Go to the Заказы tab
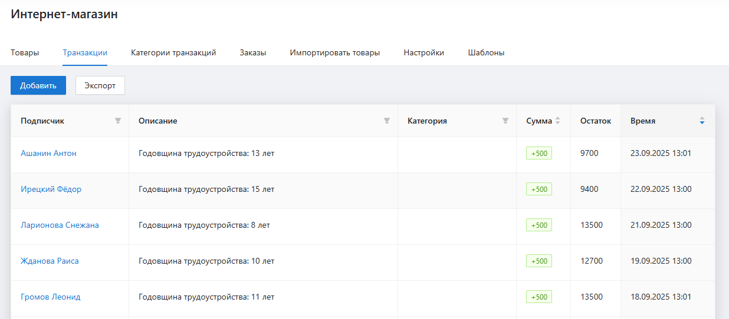 coord(253,53)
